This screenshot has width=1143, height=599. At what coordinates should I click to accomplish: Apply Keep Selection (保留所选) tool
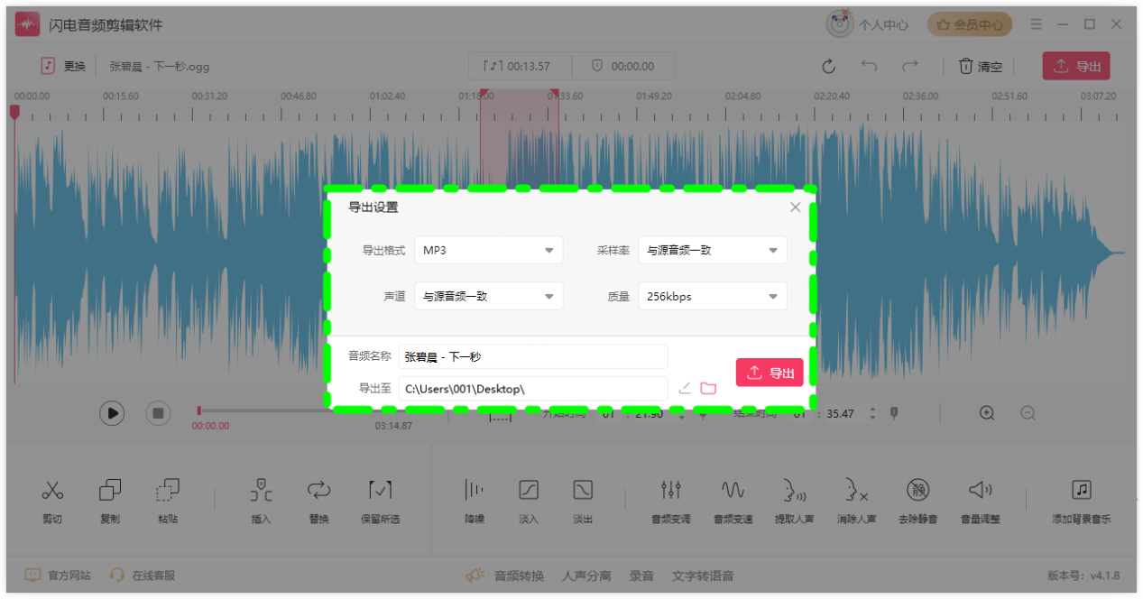click(x=380, y=502)
